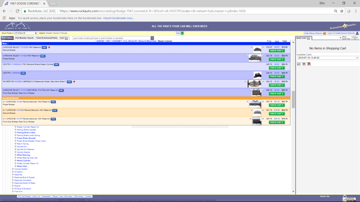The height and width of the screenshot is (202, 360).
Task: Add Cardone Select 131323M at $19.80 to cart
Action: pos(277,51)
